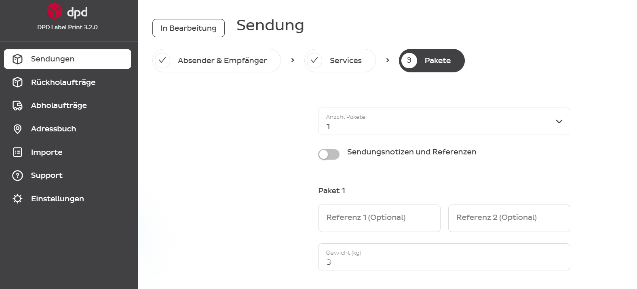Select the Pakete step 3
637x289 pixels.
point(432,61)
